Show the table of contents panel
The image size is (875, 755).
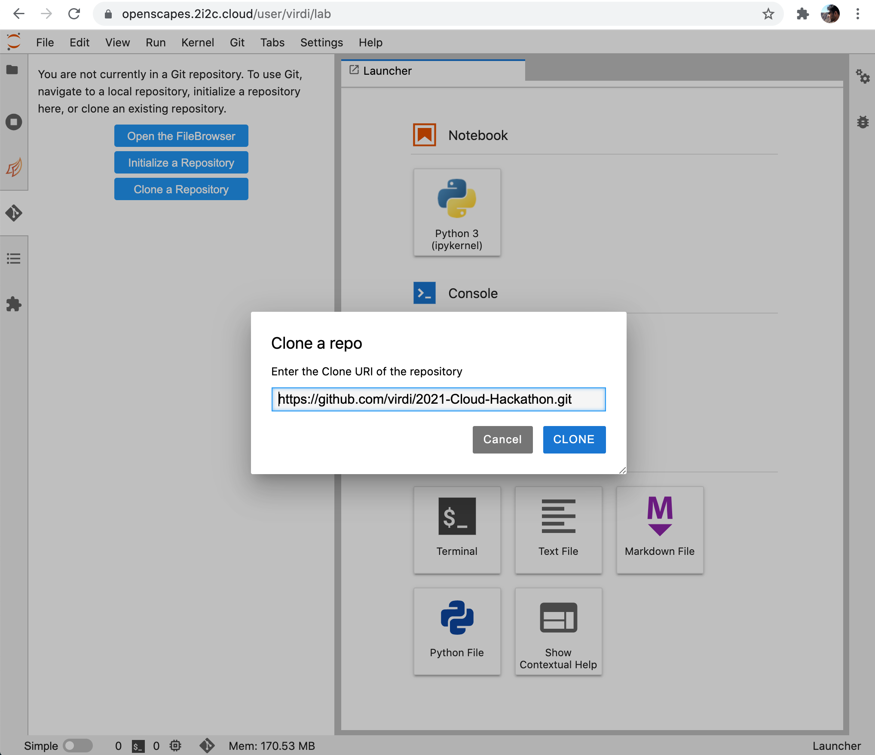click(14, 259)
